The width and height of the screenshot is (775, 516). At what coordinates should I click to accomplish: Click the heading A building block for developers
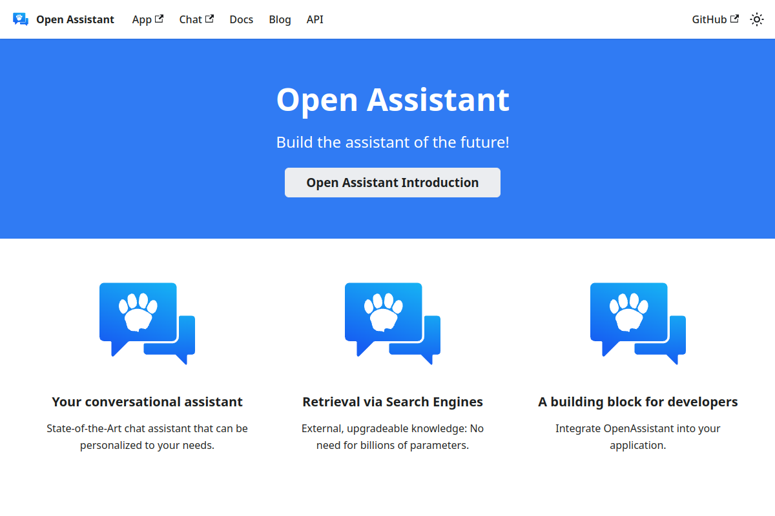coord(637,401)
